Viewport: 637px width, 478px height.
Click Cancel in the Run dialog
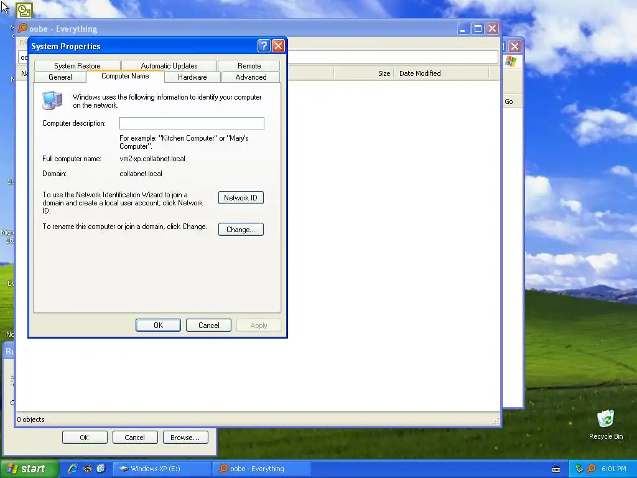tap(135, 438)
